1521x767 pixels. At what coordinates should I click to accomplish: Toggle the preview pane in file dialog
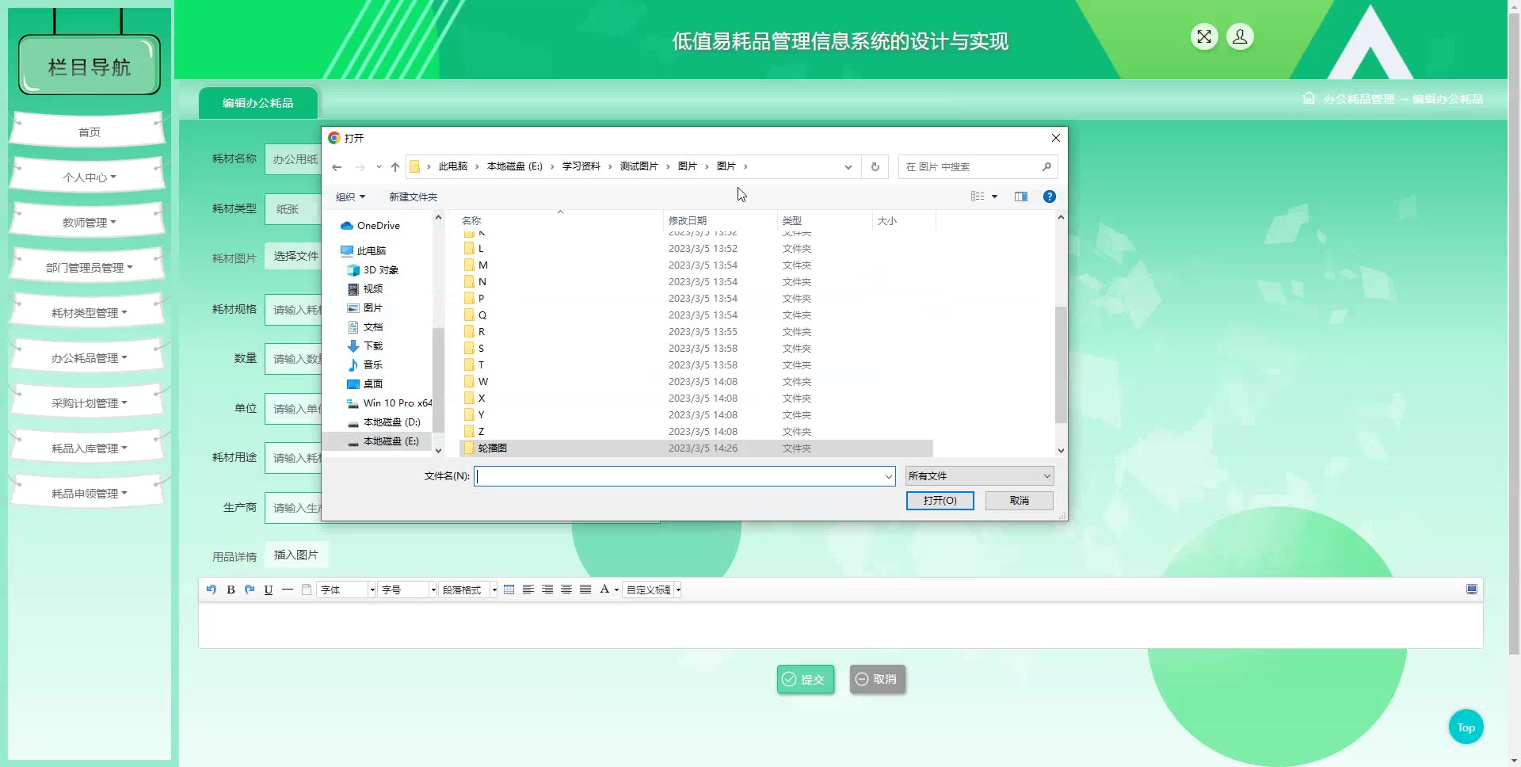pyautogui.click(x=1021, y=197)
